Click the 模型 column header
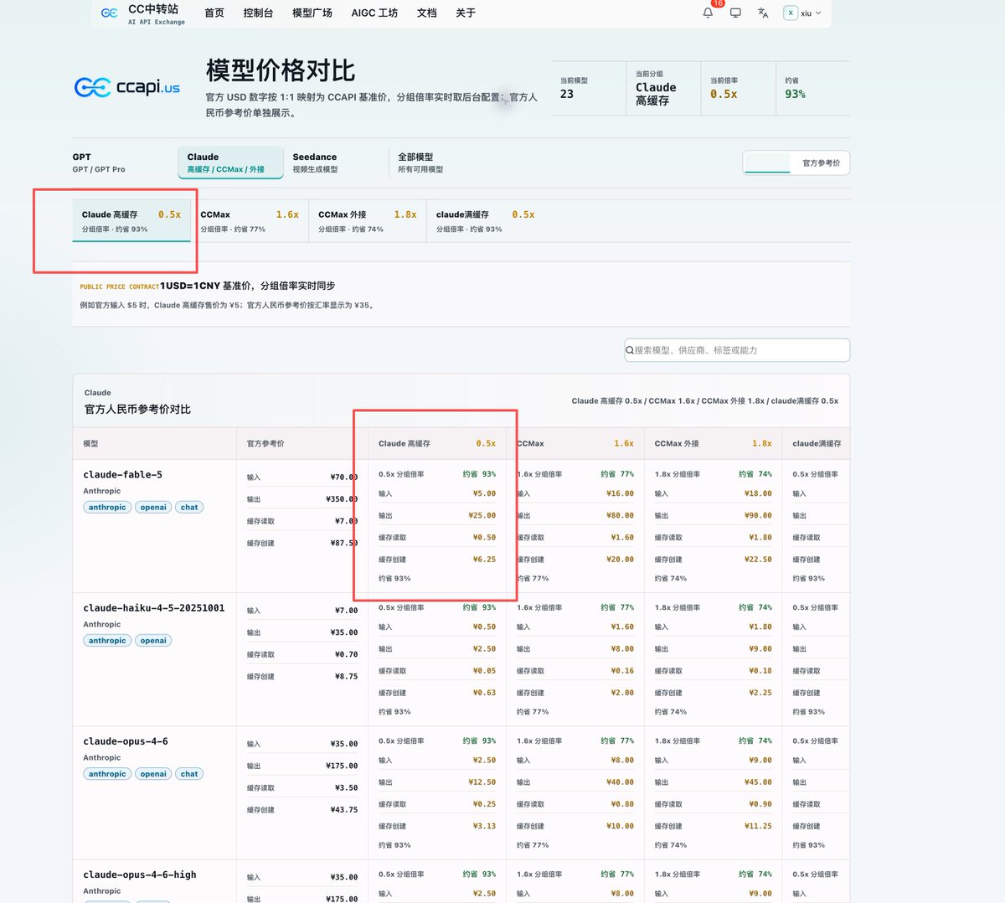 (x=90, y=443)
